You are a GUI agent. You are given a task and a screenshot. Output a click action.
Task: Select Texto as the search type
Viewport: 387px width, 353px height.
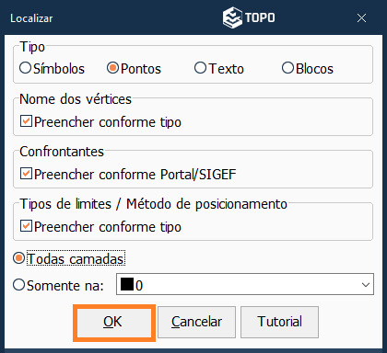pyautogui.click(x=200, y=68)
